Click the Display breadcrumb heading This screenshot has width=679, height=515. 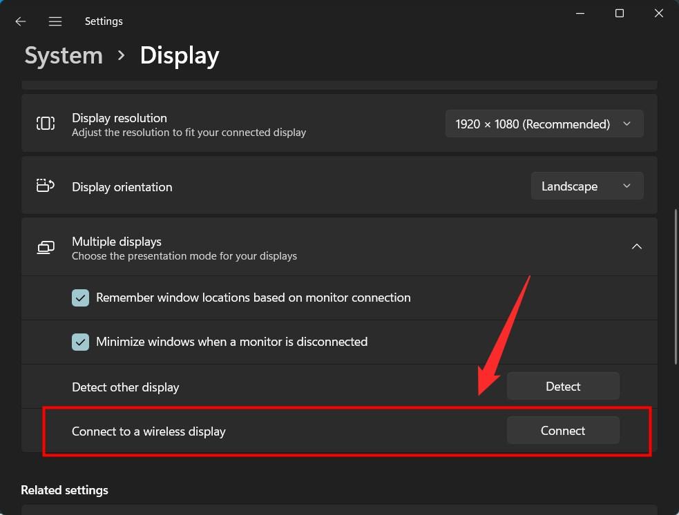(x=180, y=56)
